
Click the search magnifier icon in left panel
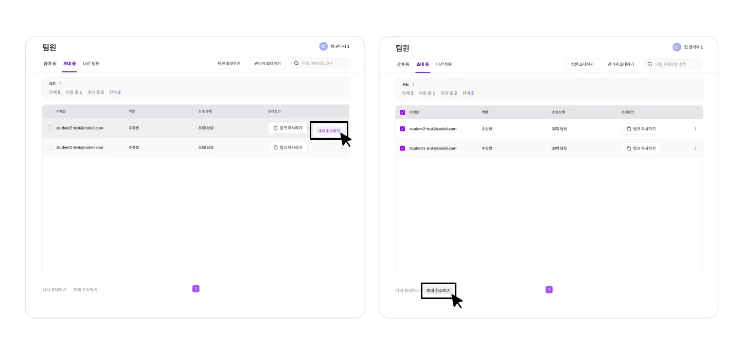point(296,63)
